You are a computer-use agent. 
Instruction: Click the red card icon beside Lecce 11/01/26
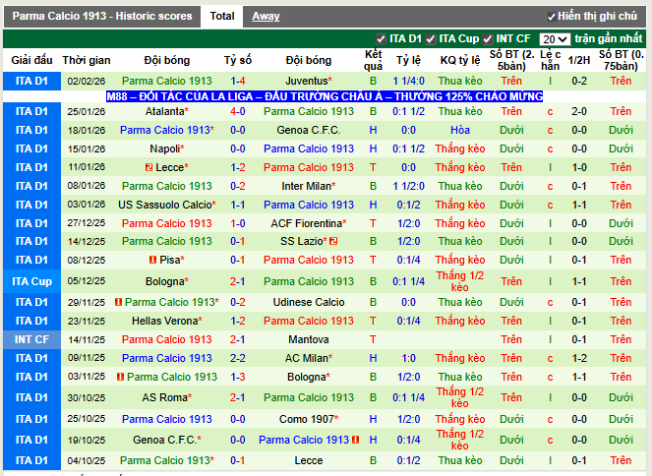(148, 167)
